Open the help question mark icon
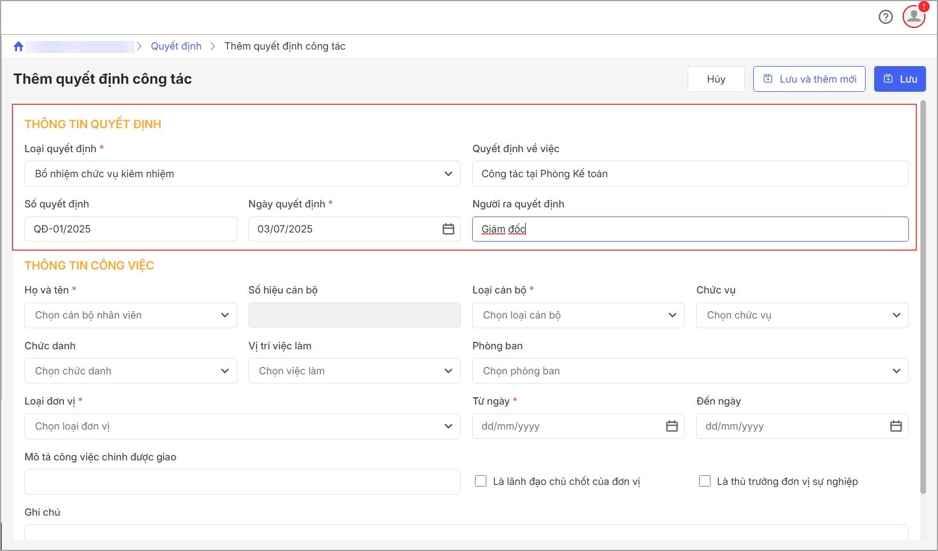 [x=886, y=17]
